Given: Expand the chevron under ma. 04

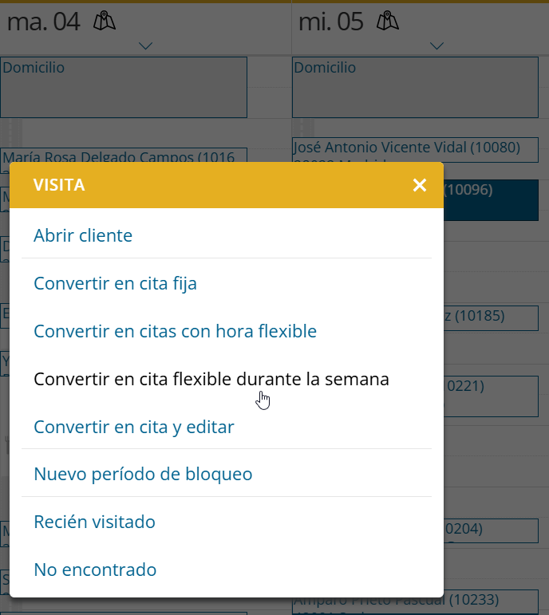Looking at the screenshot, I should click(145, 45).
